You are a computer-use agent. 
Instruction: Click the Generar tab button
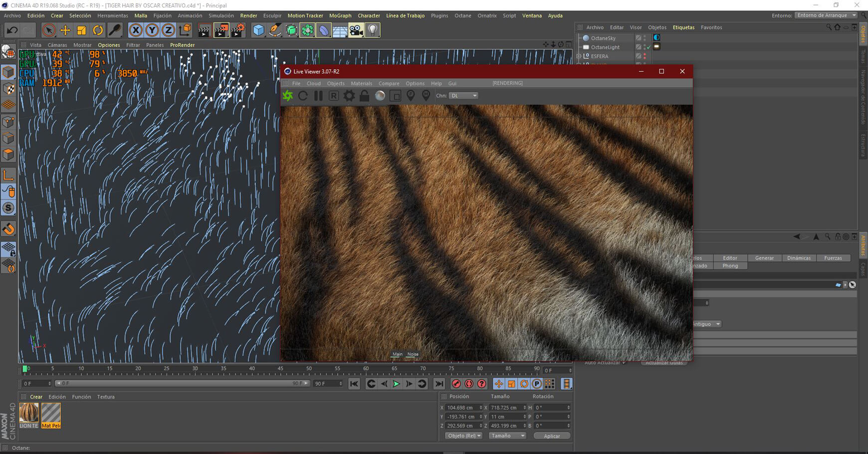point(764,258)
